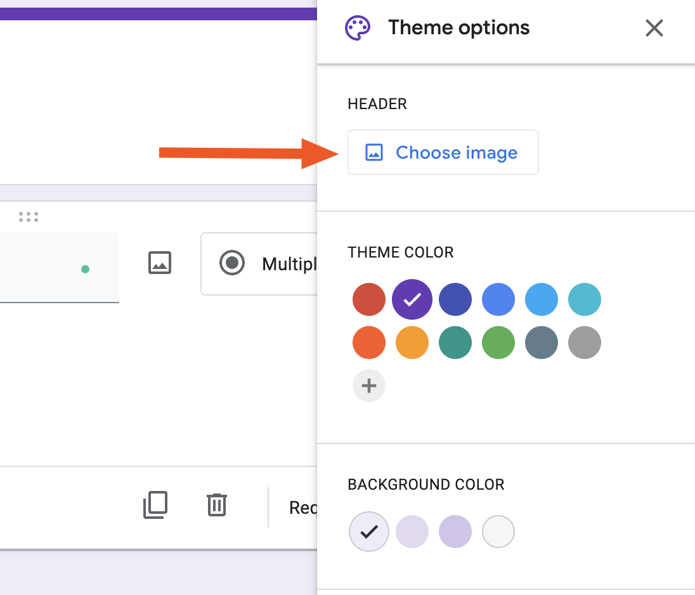
Task: Select the amber orange theme color
Action: (x=412, y=343)
